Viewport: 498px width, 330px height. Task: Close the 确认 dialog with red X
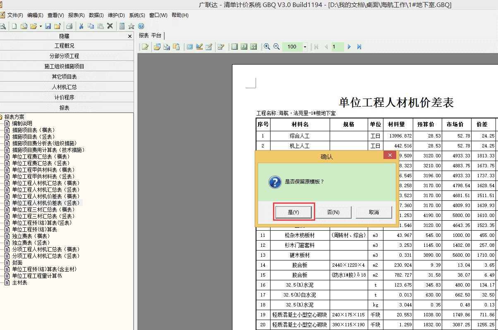pos(390,155)
